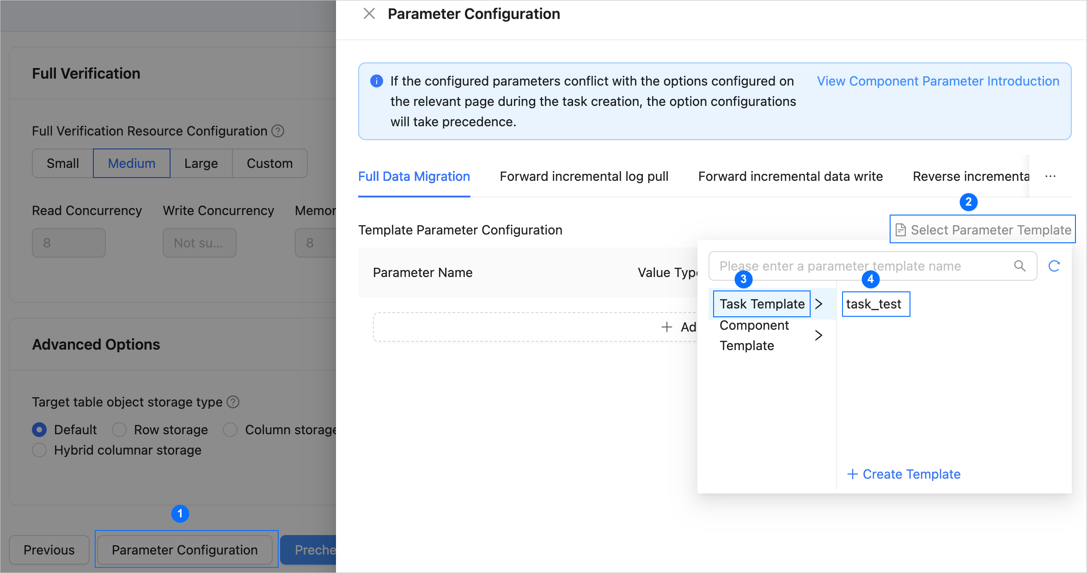
Task: Click the blue info icon in the notice banner
Action: tap(377, 81)
